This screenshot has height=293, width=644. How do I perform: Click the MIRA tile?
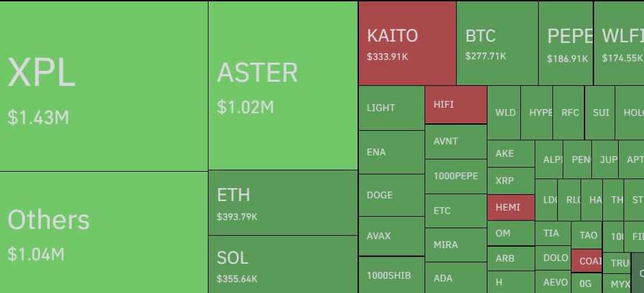pyautogui.click(x=455, y=244)
